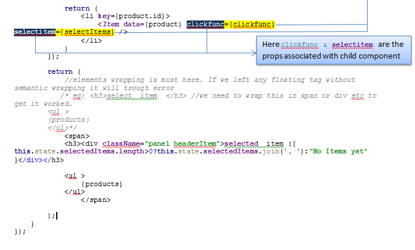This screenshot has height=250, width=415.
Task: Click the final '});' line at bottom
Action: 20,232
